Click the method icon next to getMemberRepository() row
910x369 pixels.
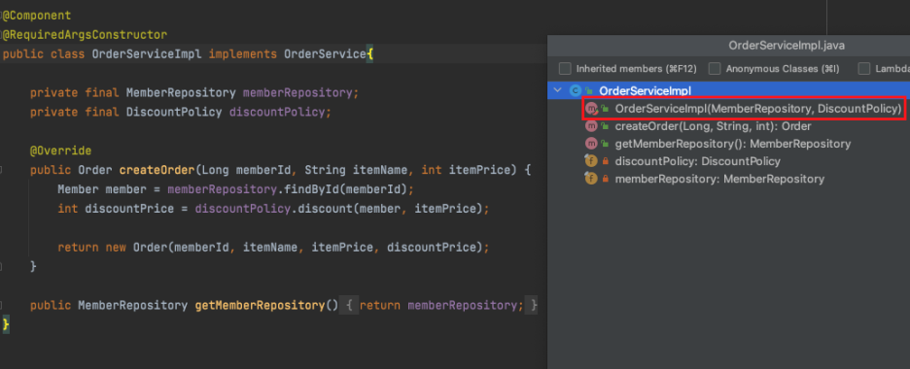pyautogui.click(x=591, y=144)
